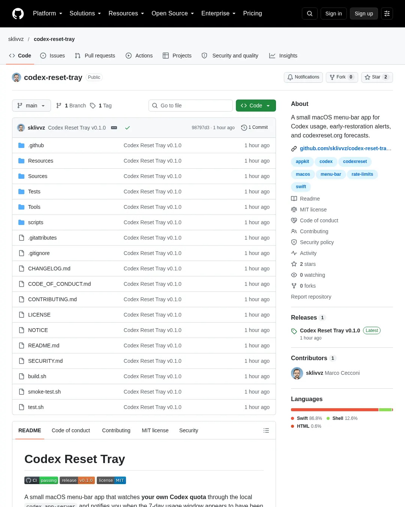Click the heart icon beside Code of conduct
405x507 pixels.
click(294, 220)
